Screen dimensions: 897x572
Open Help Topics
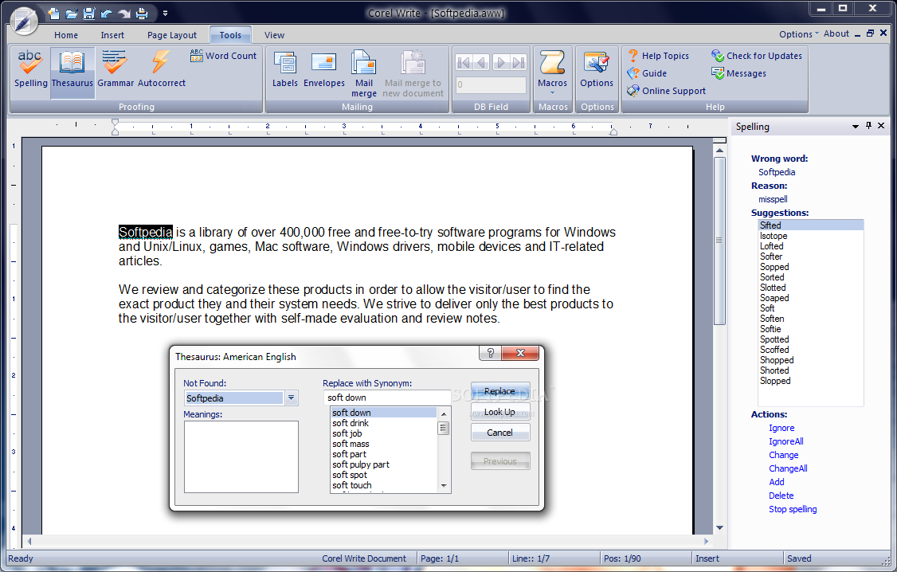pos(659,56)
